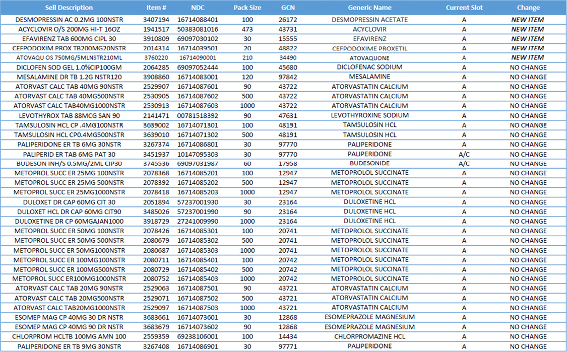Select generic name DESMOPRESSIN ACETATE

tap(369, 20)
